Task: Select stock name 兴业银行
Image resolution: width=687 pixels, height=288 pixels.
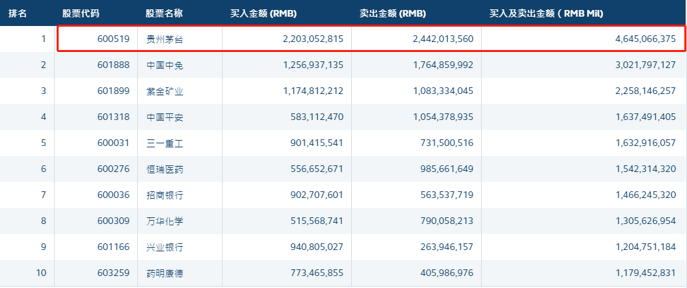Action: 165,247
